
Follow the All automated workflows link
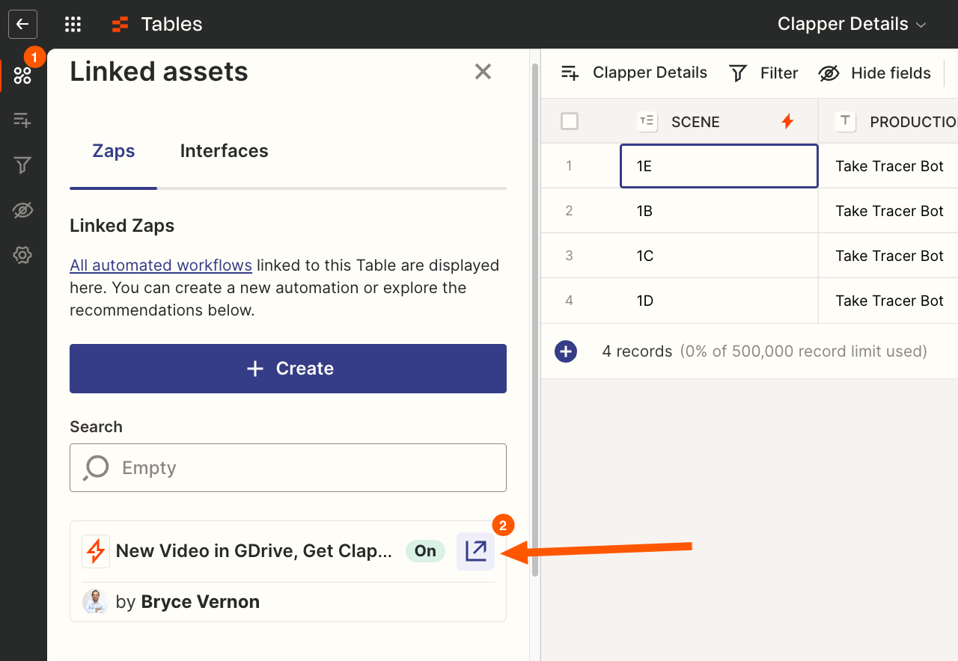(x=161, y=265)
